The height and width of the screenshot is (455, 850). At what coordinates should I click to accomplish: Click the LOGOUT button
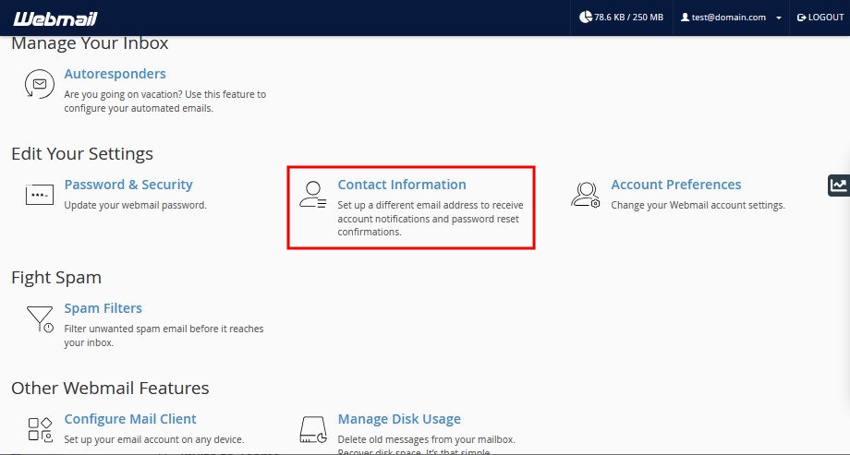click(x=820, y=18)
